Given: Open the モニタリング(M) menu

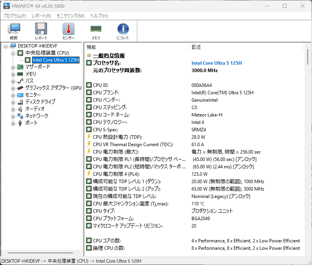Looking at the screenshot, I should tap(70, 16).
